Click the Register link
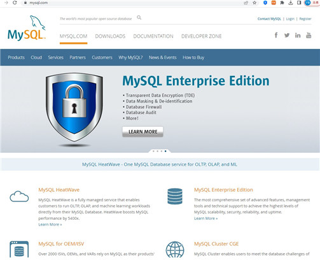Image resolution: width=320 pixels, height=260 pixels. click(305, 18)
